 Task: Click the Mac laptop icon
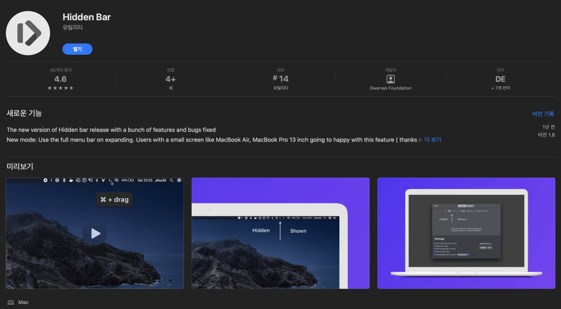point(11,302)
